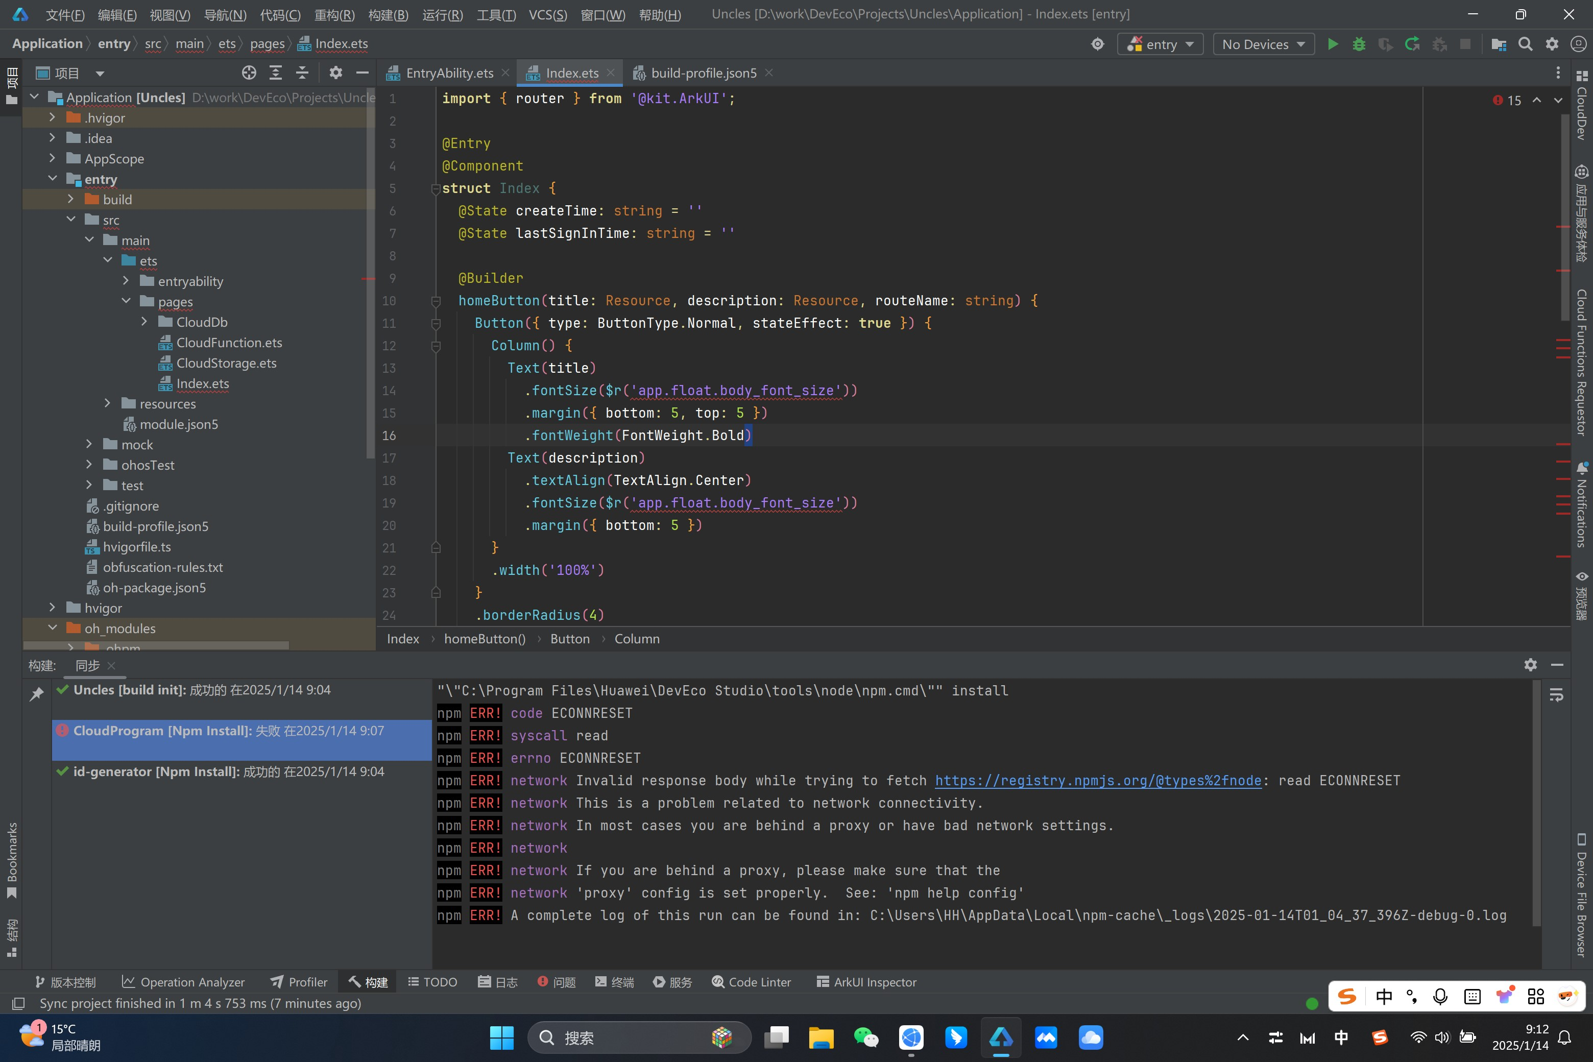Screen dimensions: 1593x1062
Task: Show tool window quick access at the bottom-left corner
Action: coord(18,1003)
